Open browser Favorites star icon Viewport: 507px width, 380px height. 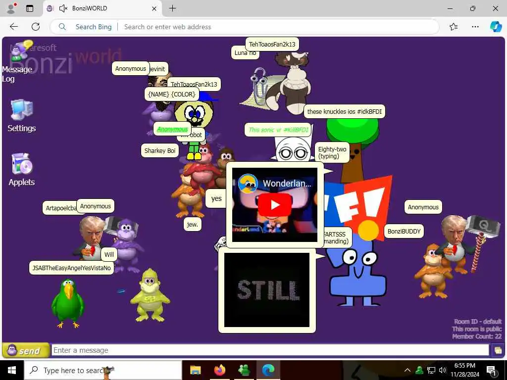coord(454,27)
